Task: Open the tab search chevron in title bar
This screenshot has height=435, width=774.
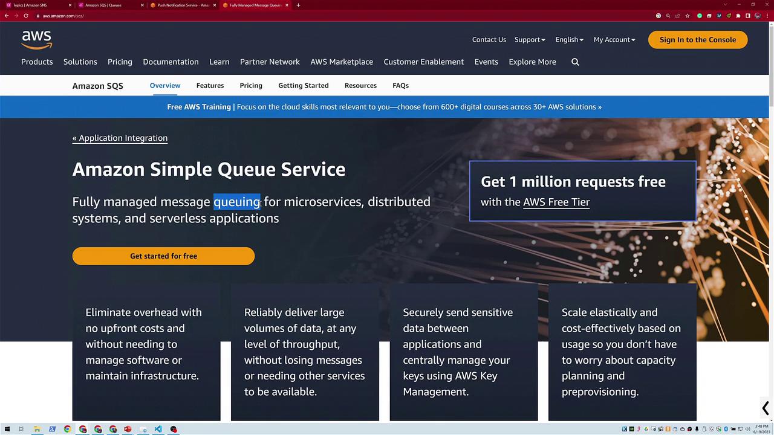Action: [x=725, y=5]
